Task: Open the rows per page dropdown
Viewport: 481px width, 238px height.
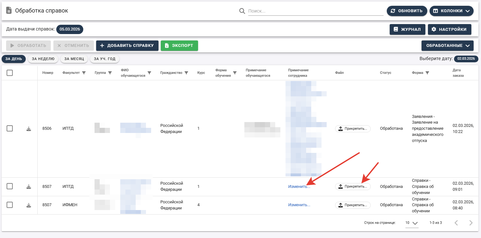Action: 412,223
